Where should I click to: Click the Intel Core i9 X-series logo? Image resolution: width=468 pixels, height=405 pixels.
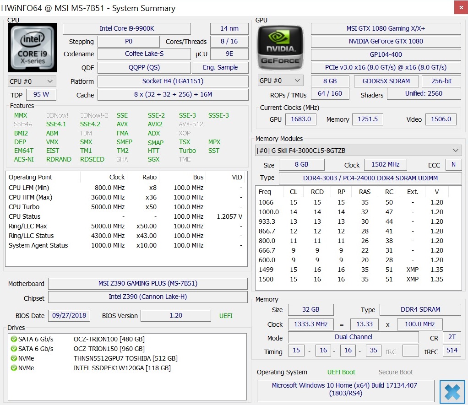point(33,48)
